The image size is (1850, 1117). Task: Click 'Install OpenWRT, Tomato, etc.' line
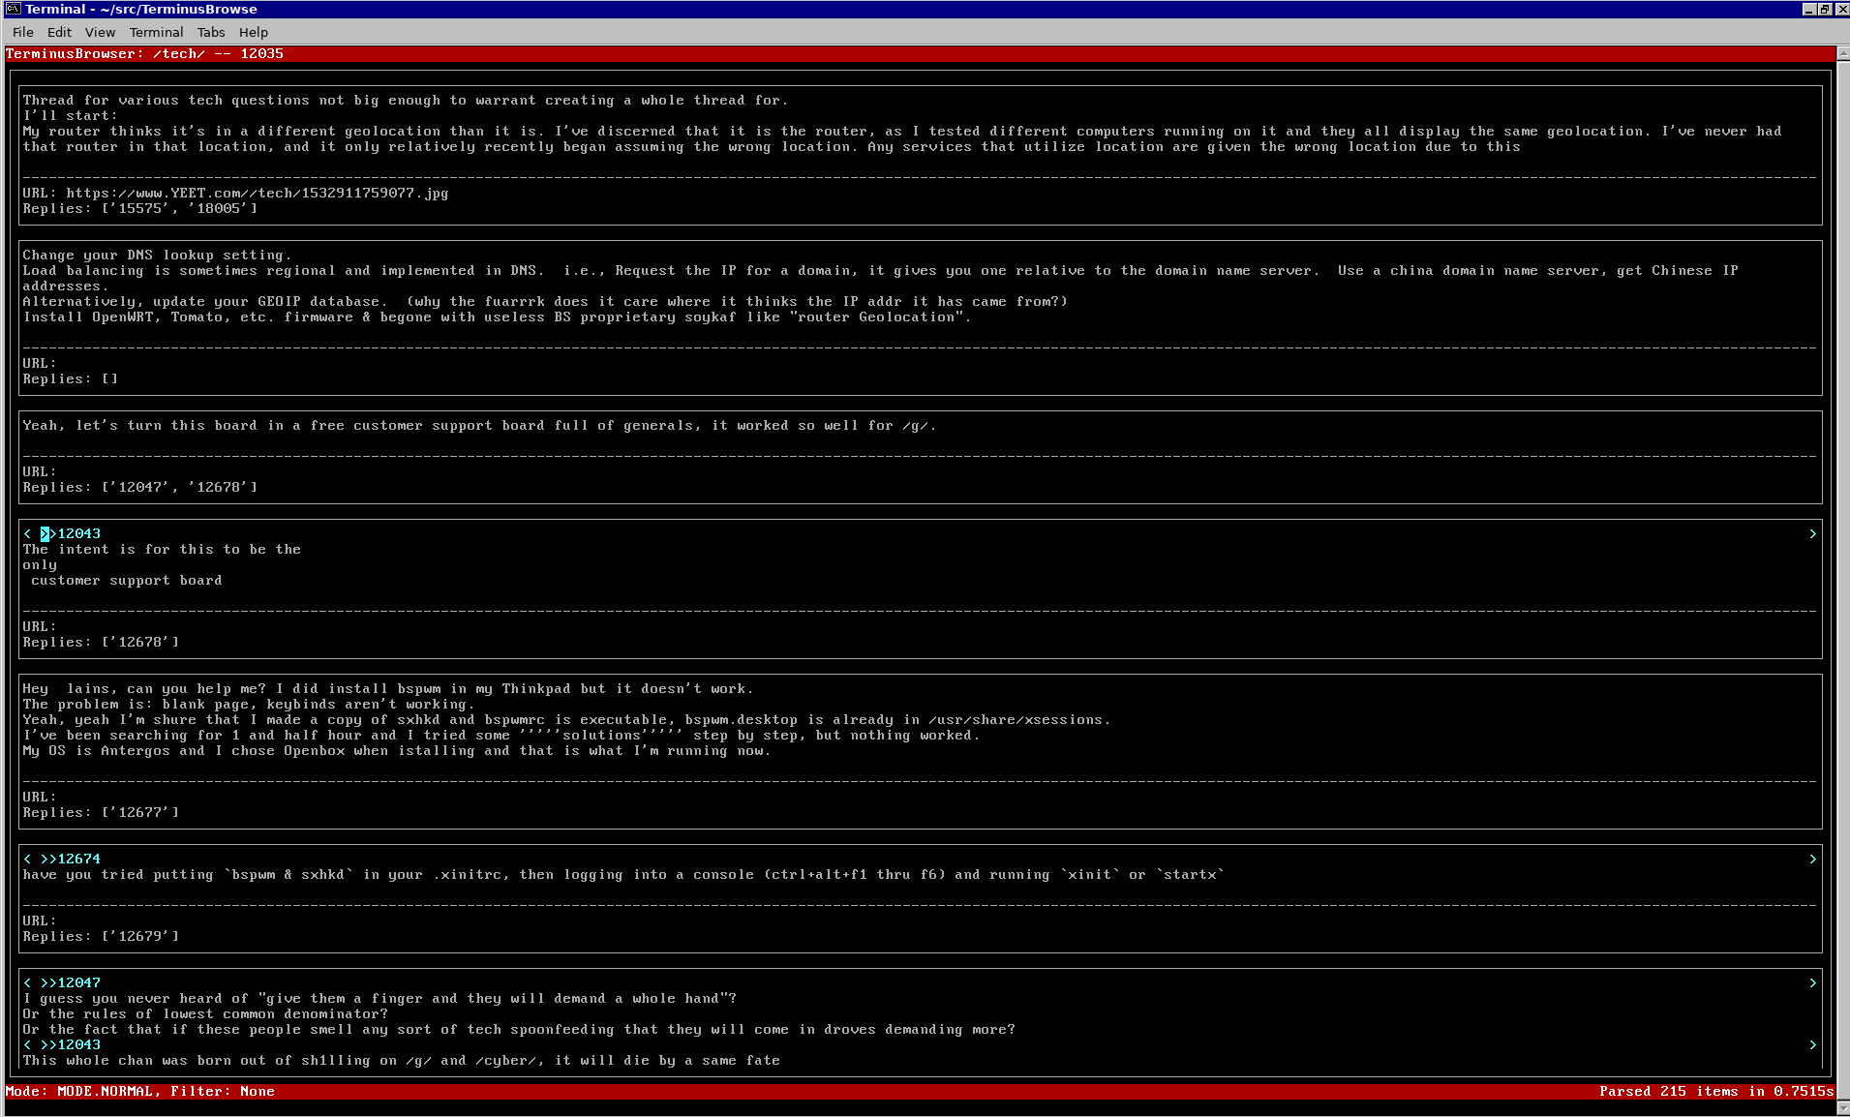click(497, 317)
